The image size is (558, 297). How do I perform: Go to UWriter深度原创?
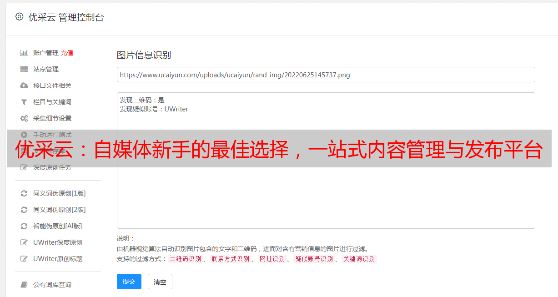[58, 242]
